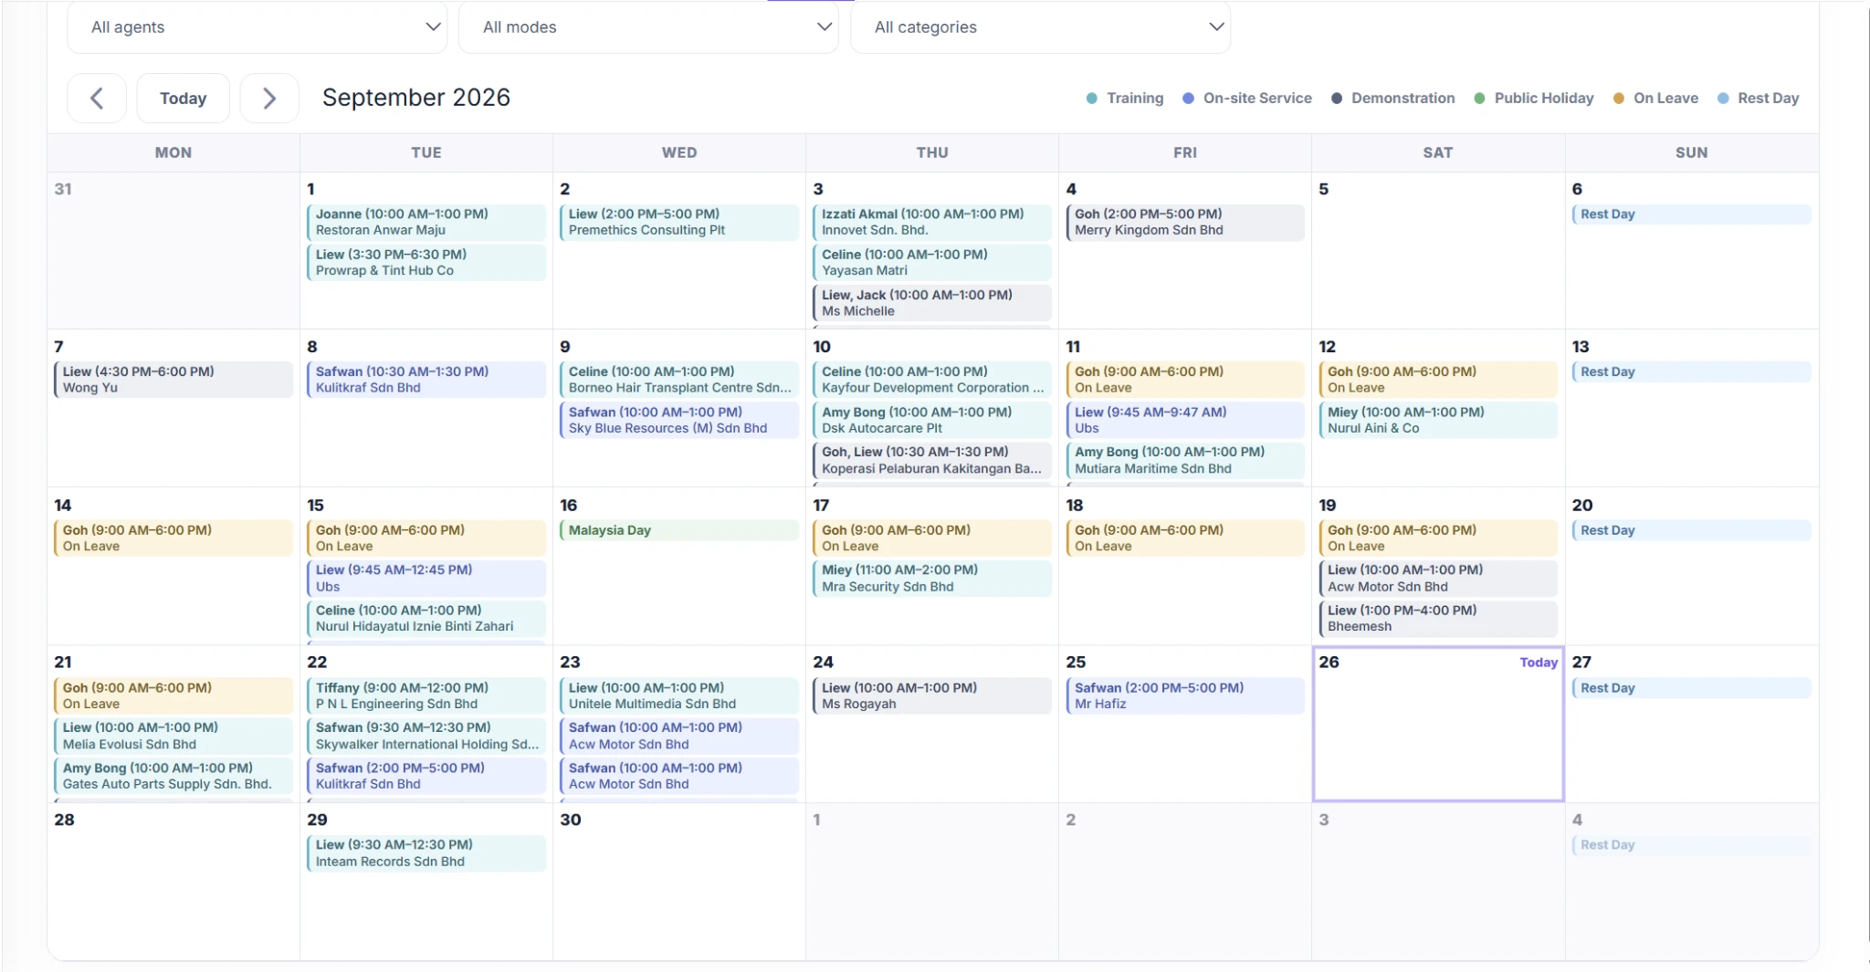The width and height of the screenshot is (1870, 972).
Task: Open Liew's Unitele Multimedia Sdn Bhd event
Action: coord(679,696)
